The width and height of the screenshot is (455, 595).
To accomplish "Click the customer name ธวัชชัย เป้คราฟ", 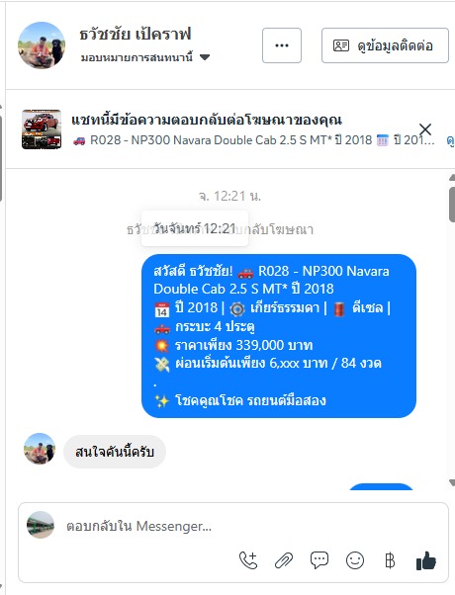I will tap(136, 35).
